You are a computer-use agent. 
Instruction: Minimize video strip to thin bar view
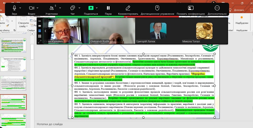[39, 21]
